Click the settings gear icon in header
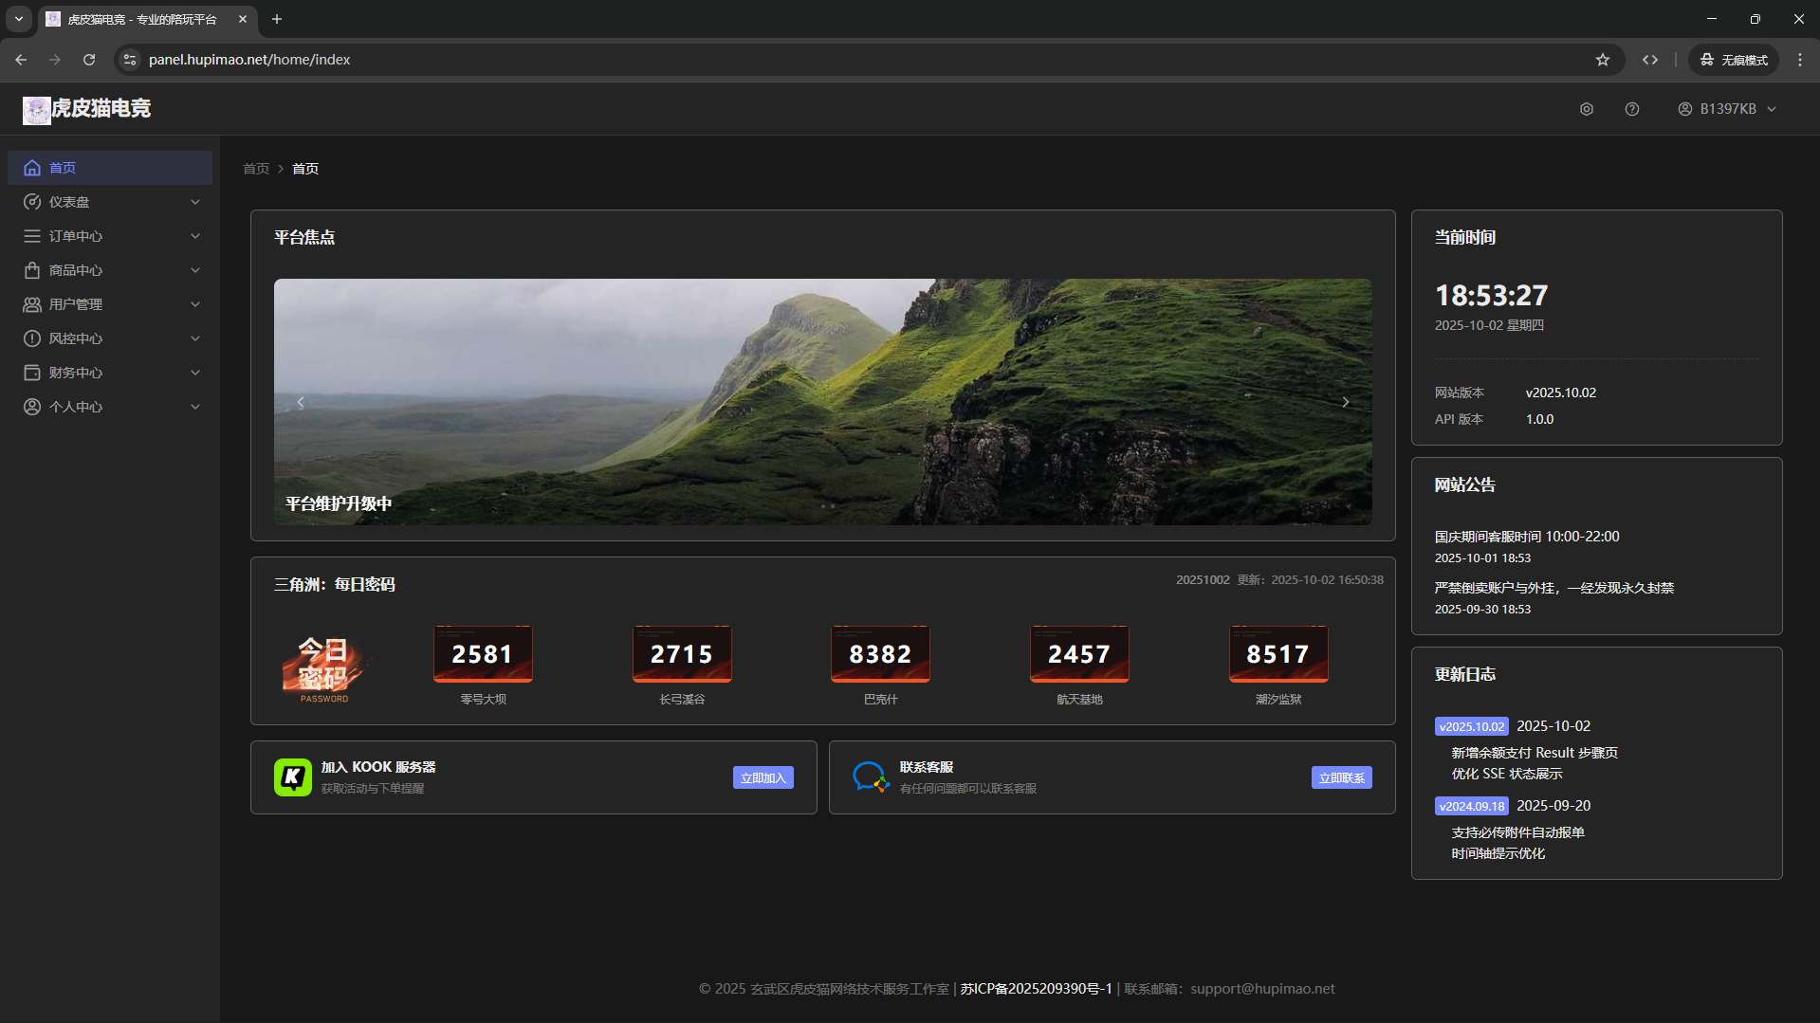 pos(1586,109)
